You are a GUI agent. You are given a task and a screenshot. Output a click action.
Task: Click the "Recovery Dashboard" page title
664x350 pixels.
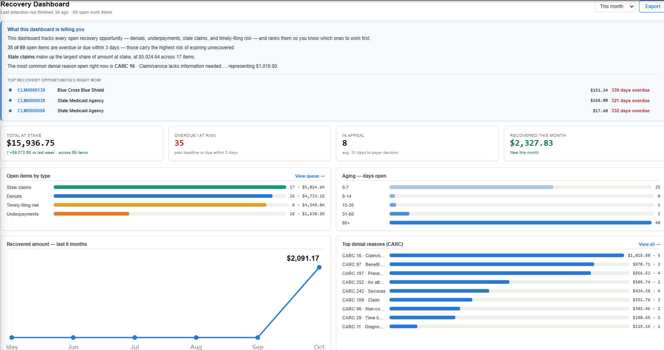pyautogui.click(x=35, y=4)
